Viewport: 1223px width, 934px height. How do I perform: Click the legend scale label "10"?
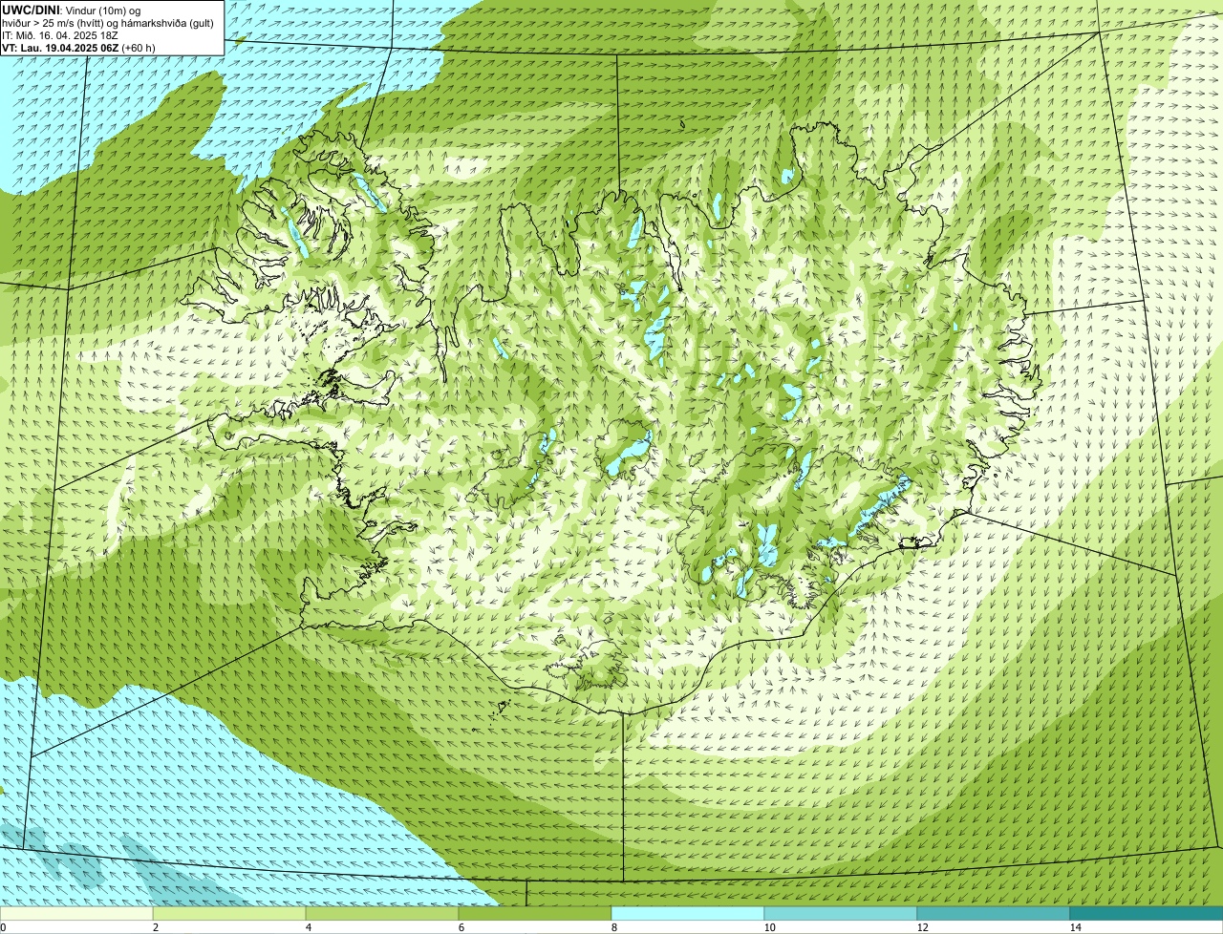point(769,927)
